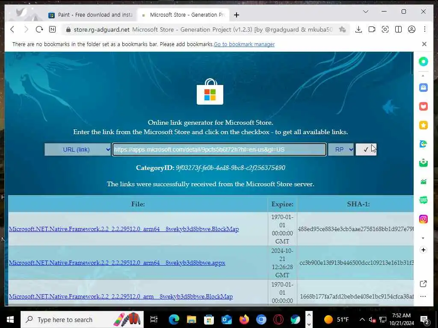The width and height of the screenshot is (438, 328).
Task: Click the padlock site info icon
Action: 68,29
